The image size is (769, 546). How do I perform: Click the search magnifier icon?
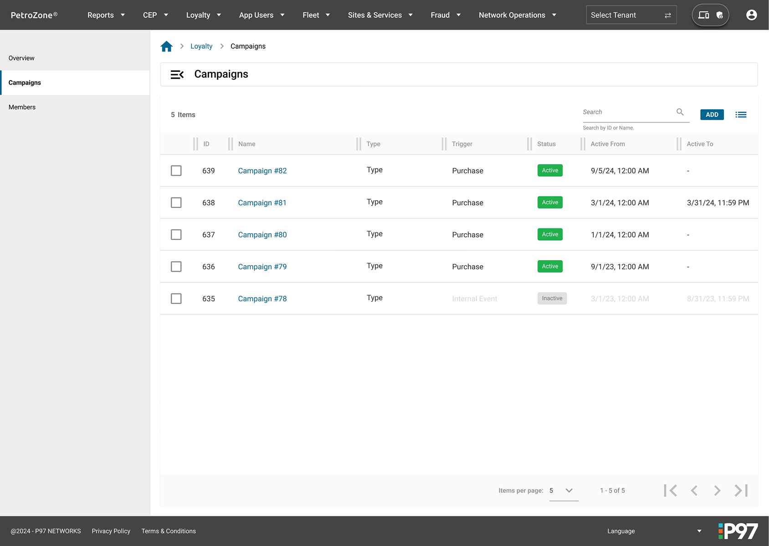coord(680,112)
